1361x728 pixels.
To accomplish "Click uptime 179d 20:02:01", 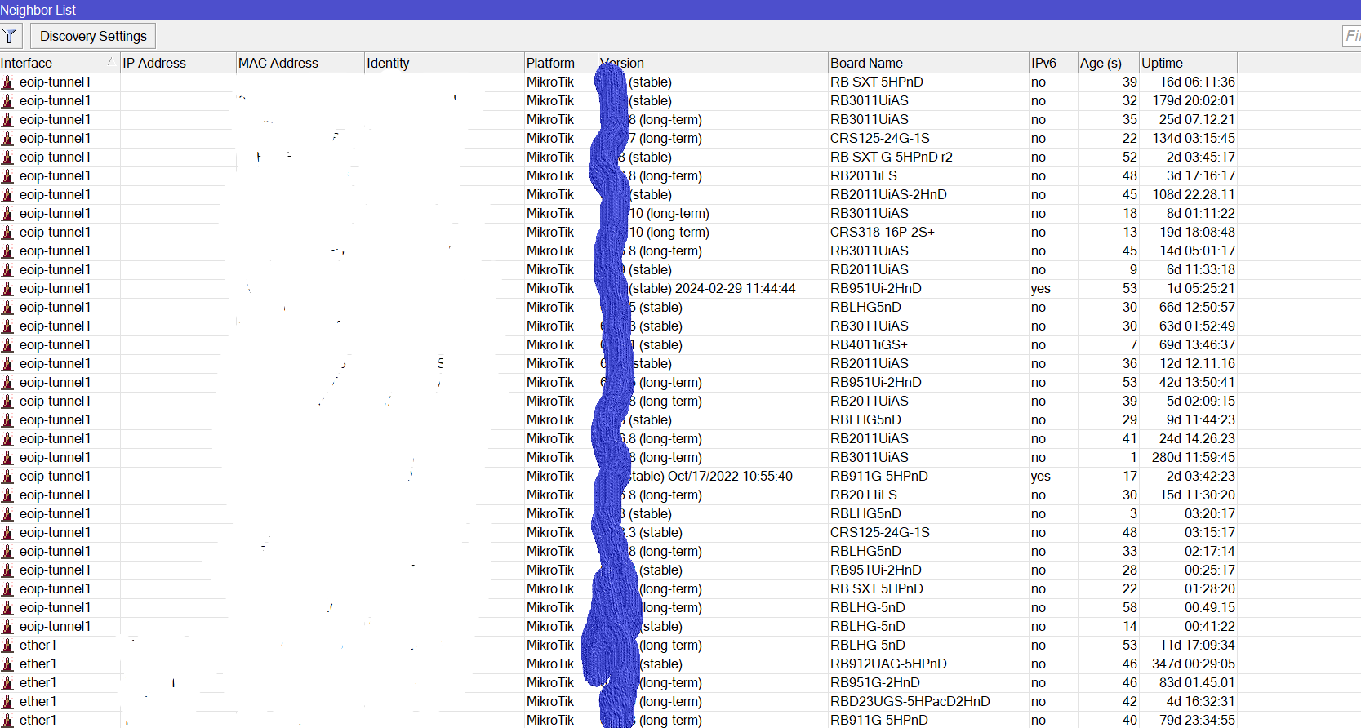I will pyautogui.click(x=1194, y=100).
